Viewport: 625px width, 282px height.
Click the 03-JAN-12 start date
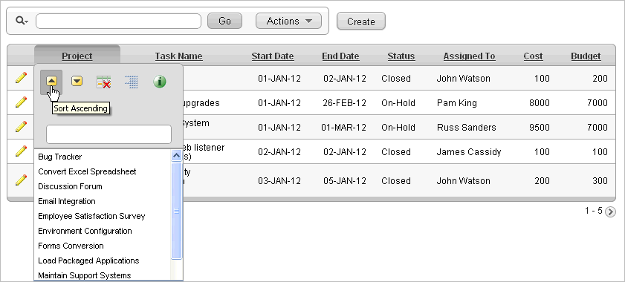coord(279,181)
